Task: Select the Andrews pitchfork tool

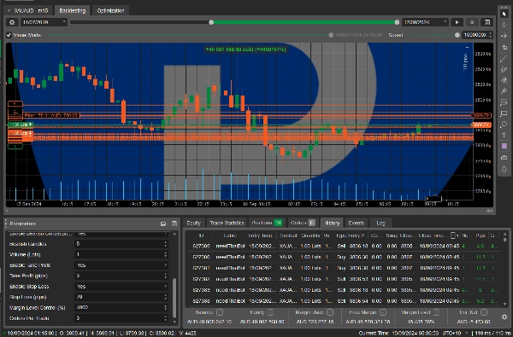Action: point(504,80)
